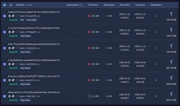Screen dimensions: 180x106
Task: Click long-sleeps tag under index-jhjOaU1A.js
Action: pos(25,52)
